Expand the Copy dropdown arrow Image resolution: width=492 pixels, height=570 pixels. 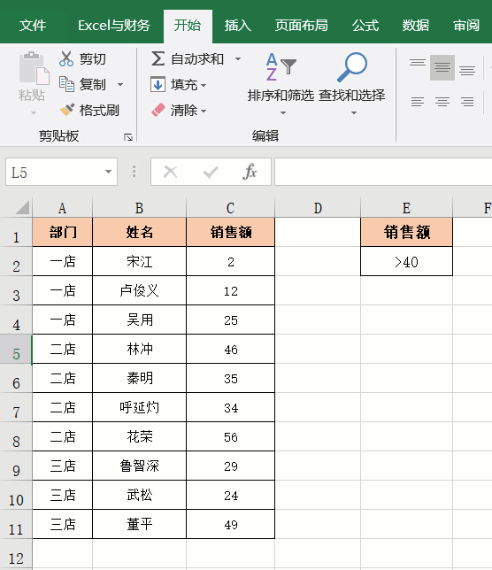[x=120, y=85]
